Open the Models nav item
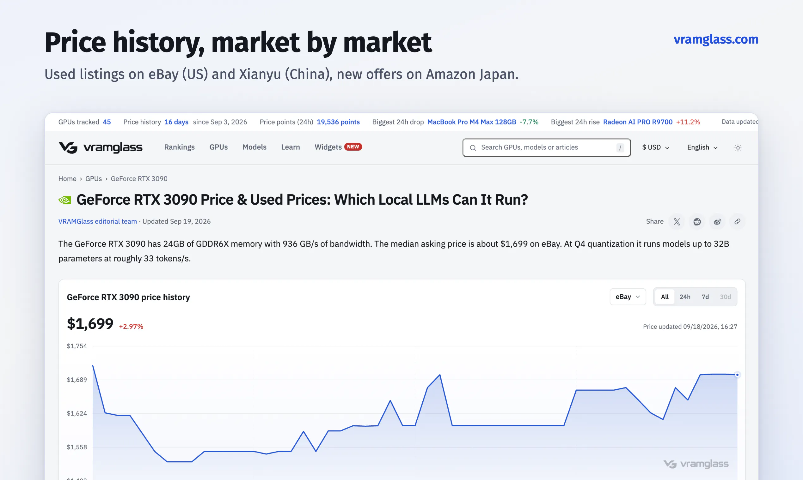The image size is (803, 480). click(254, 147)
